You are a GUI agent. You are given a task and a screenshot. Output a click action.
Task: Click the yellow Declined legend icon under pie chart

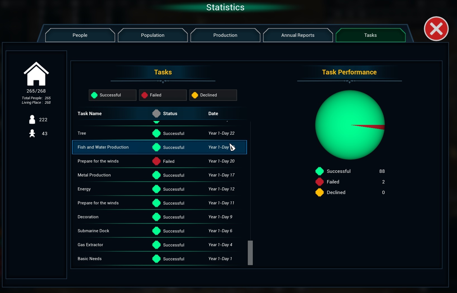coord(319,192)
